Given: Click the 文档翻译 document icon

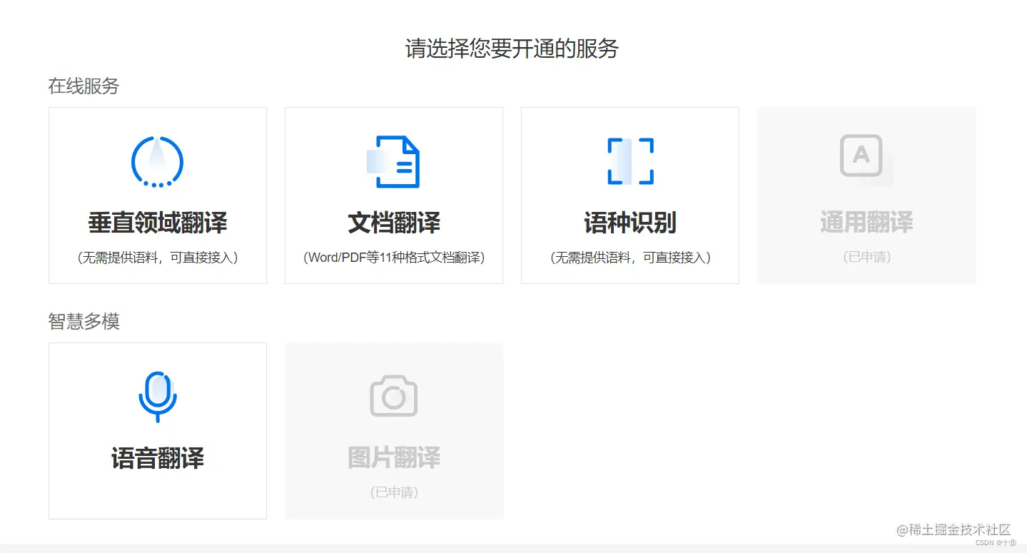Looking at the screenshot, I should click(393, 161).
